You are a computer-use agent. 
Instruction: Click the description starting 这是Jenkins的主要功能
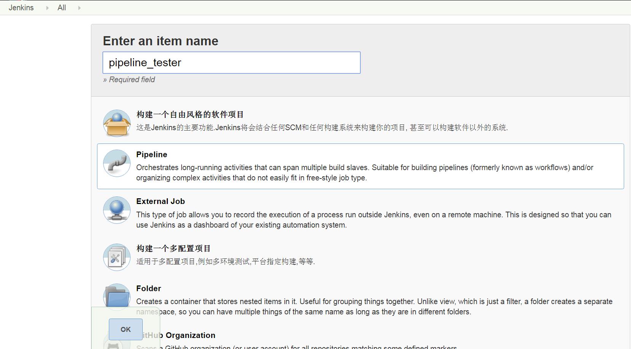pyautogui.click(x=322, y=127)
